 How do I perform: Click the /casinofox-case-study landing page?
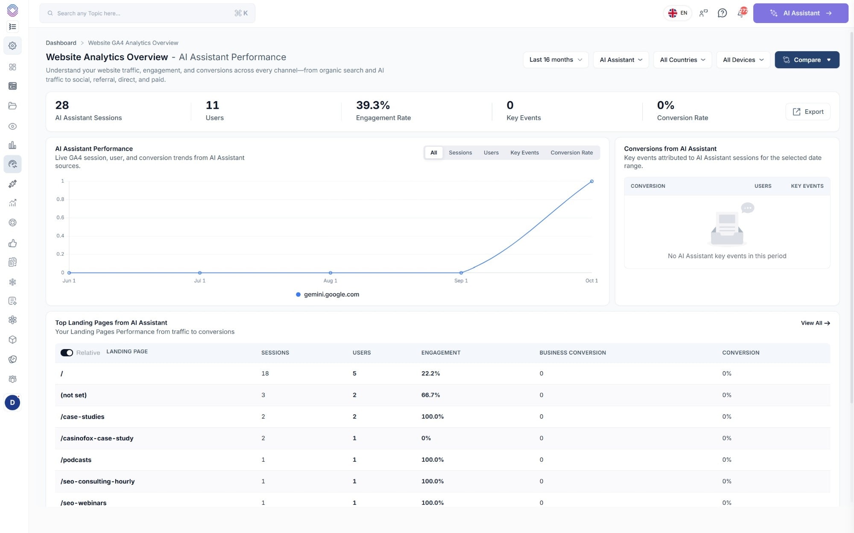point(97,438)
